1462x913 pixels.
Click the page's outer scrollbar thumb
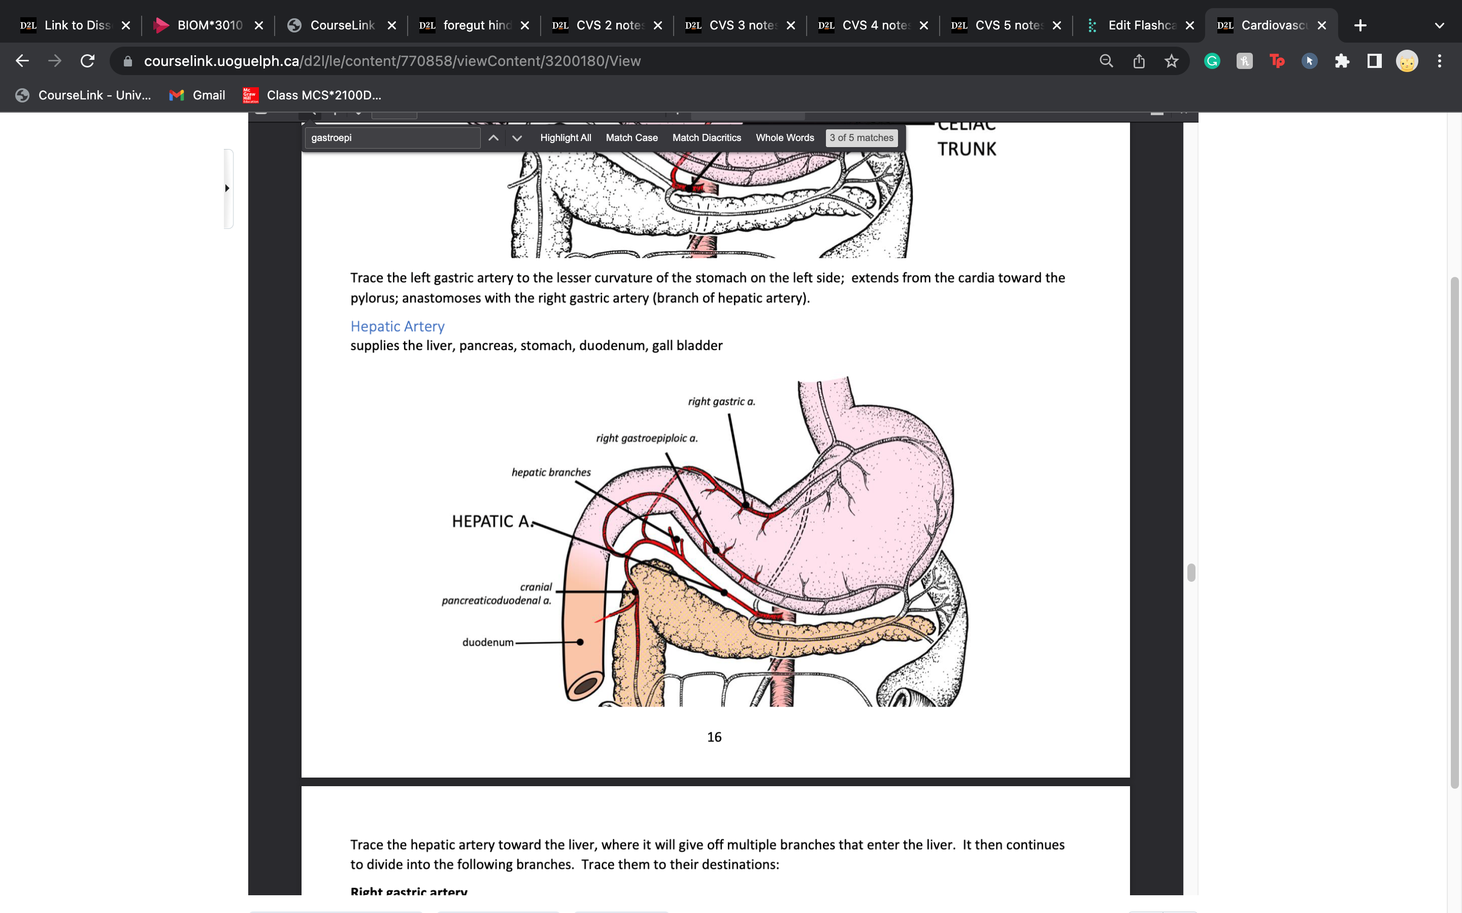tap(1455, 532)
